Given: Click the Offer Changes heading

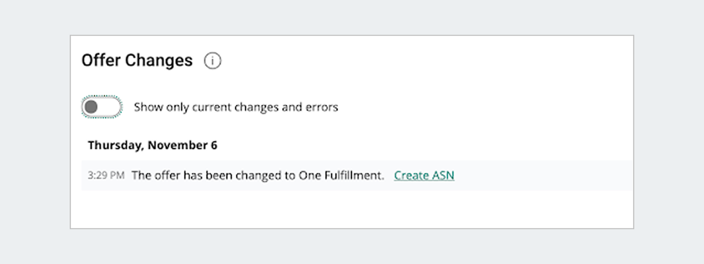Looking at the screenshot, I should [137, 60].
